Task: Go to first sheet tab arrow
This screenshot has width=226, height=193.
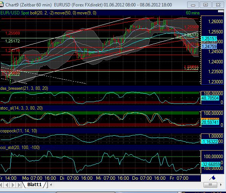Action: [x=2, y=185]
